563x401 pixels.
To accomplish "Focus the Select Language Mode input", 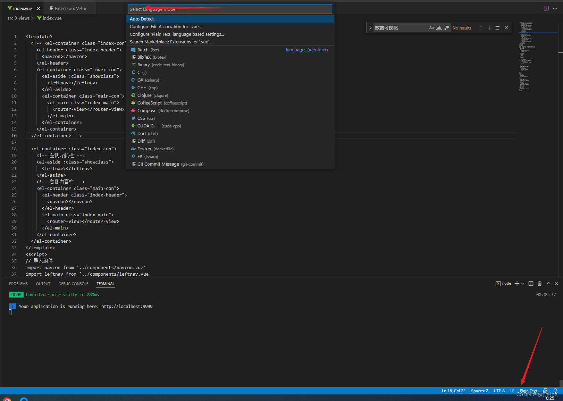I will click(230, 9).
